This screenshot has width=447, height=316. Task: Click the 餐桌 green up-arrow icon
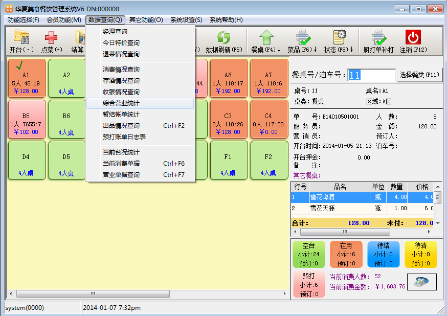pos(266,37)
